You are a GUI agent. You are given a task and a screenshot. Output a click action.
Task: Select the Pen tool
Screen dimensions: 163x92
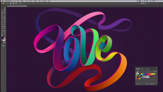click(x=2, y=12)
